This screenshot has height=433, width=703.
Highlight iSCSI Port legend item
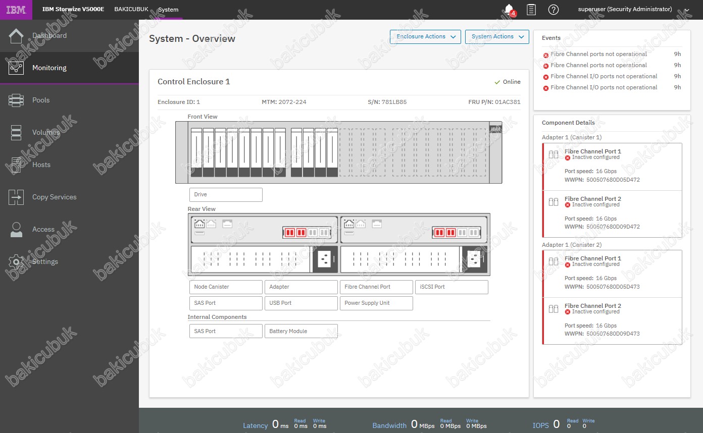[451, 287]
